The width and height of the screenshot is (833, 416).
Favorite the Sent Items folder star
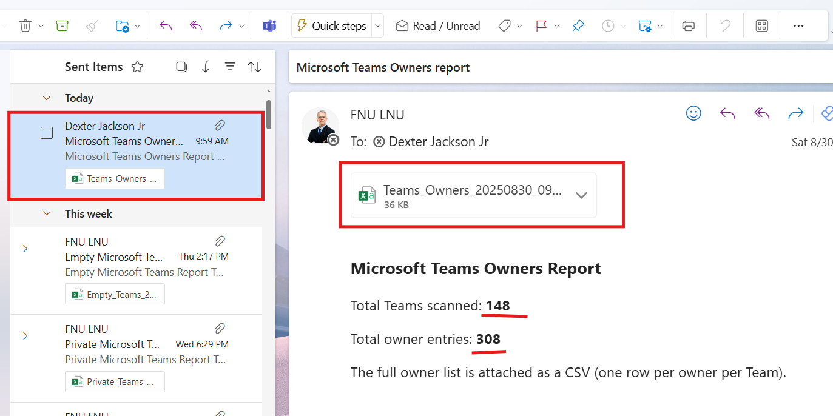point(138,67)
